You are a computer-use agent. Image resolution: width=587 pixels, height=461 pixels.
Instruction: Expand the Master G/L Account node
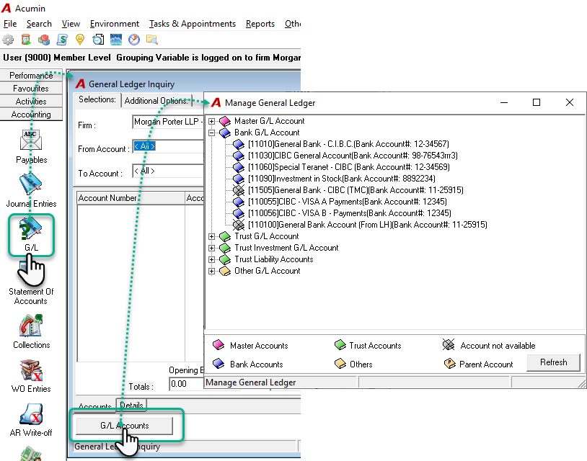tap(211, 121)
